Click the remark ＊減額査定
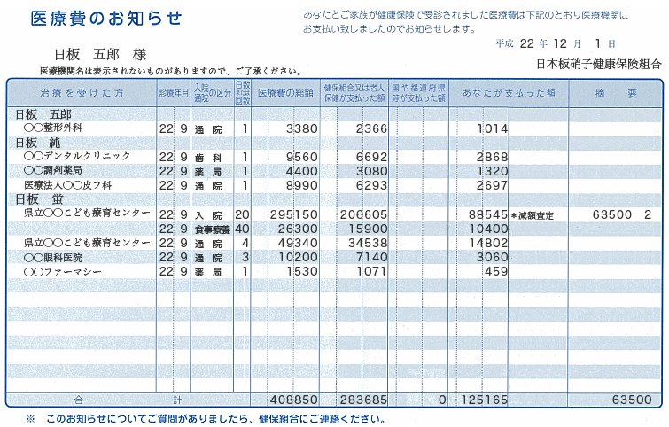Image resolution: width=669 pixels, height=427 pixels. [532, 215]
